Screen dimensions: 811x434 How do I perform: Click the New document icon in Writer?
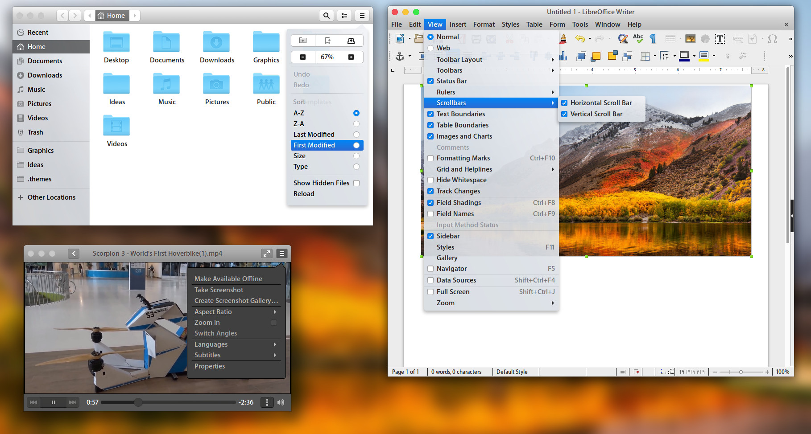coord(400,39)
